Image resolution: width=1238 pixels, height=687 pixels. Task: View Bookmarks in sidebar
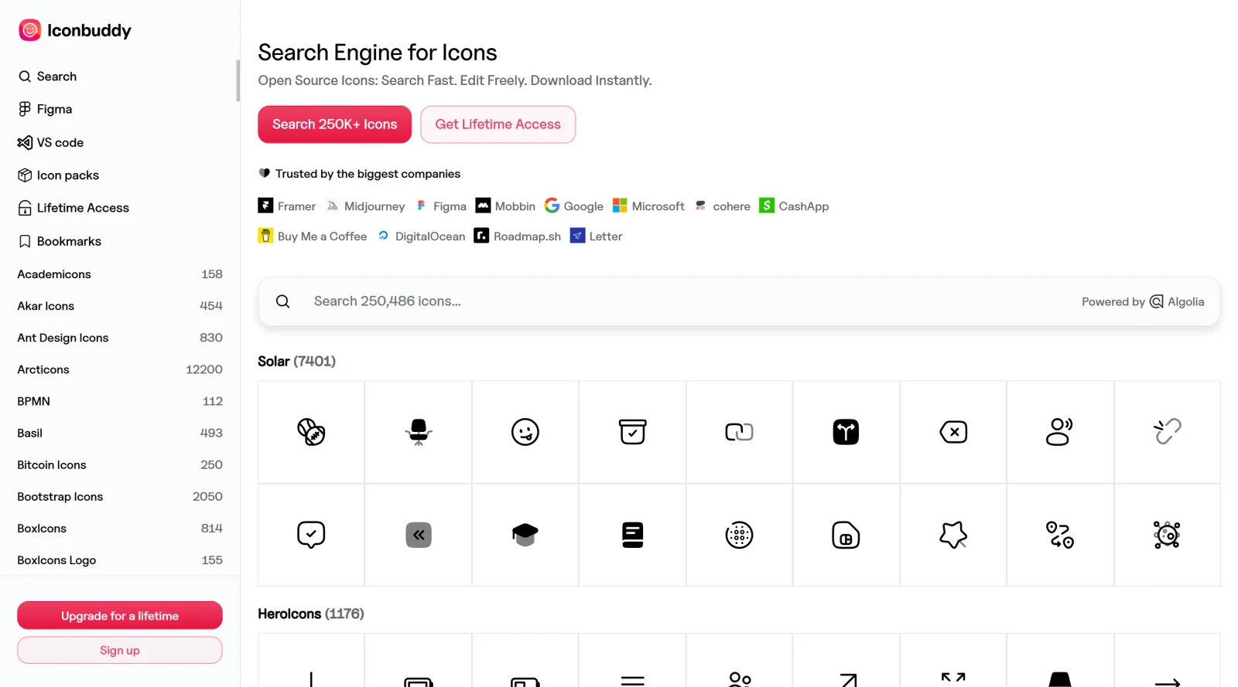pyautogui.click(x=60, y=241)
